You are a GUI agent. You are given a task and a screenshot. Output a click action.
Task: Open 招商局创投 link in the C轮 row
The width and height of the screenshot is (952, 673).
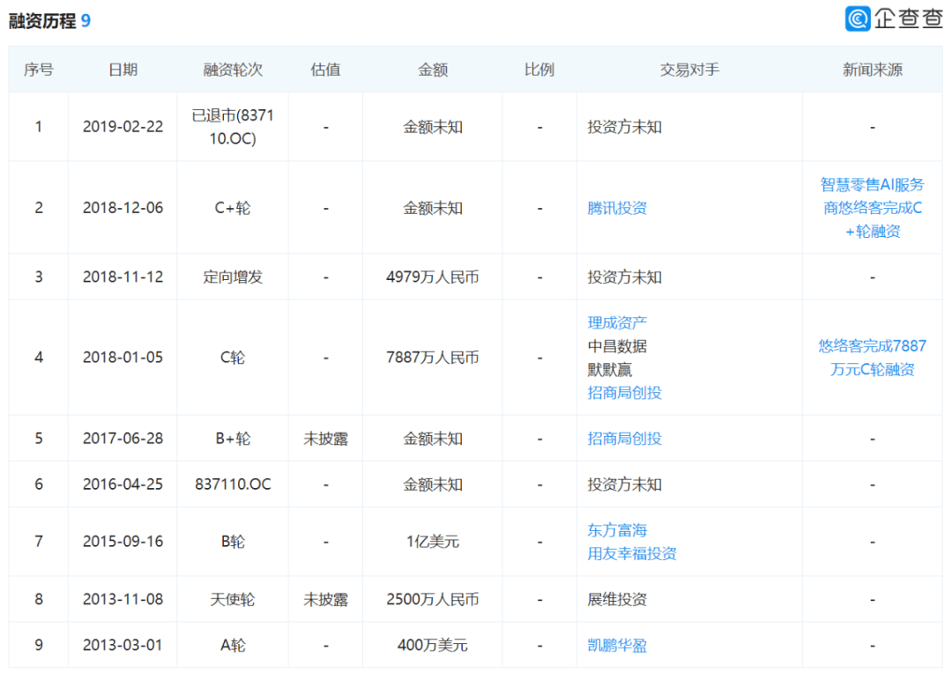coord(624,393)
